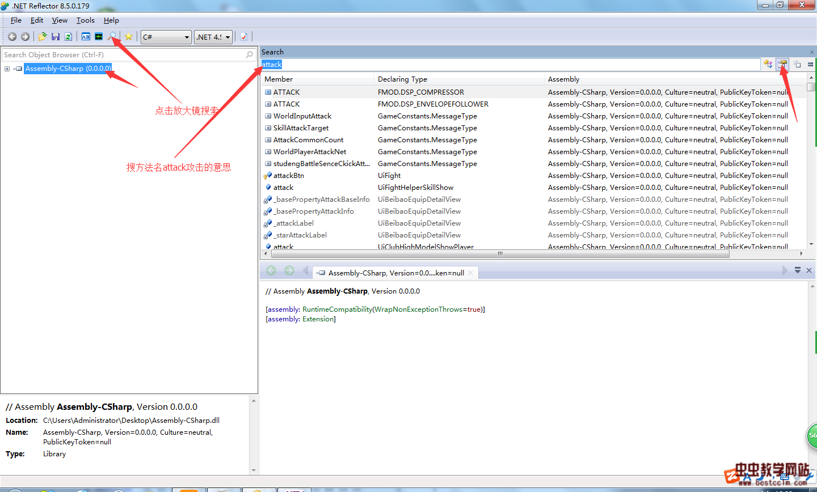Open the Help menu
The width and height of the screenshot is (817, 492).
pyautogui.click(x=111, y=20)
